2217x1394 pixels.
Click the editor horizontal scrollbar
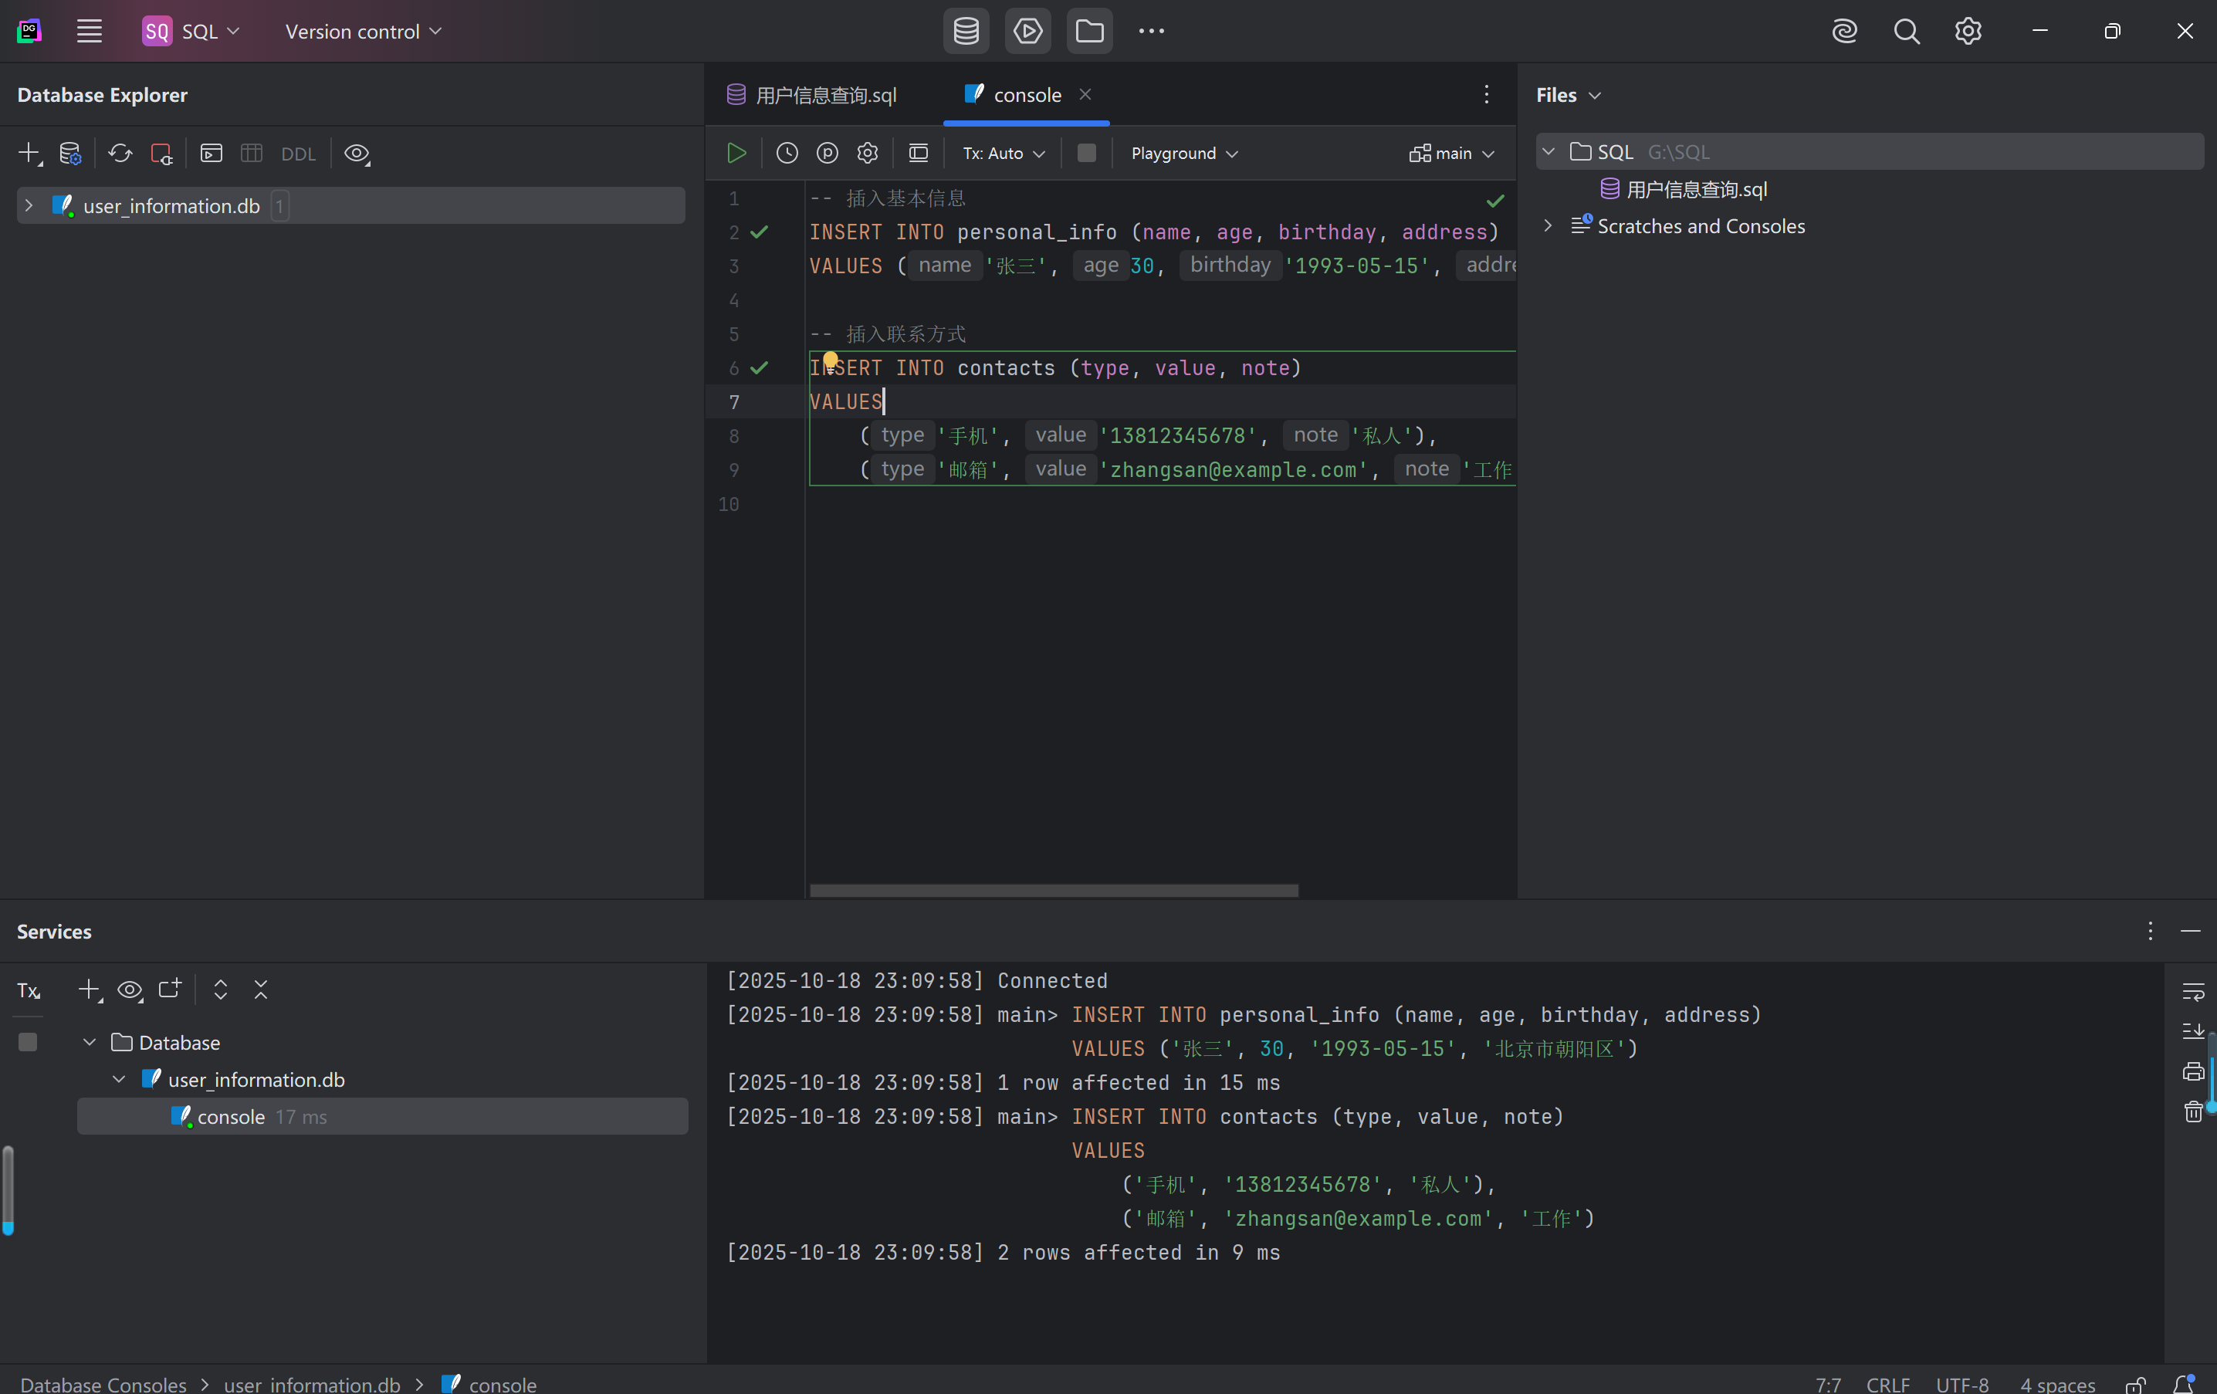[1053, 891]
